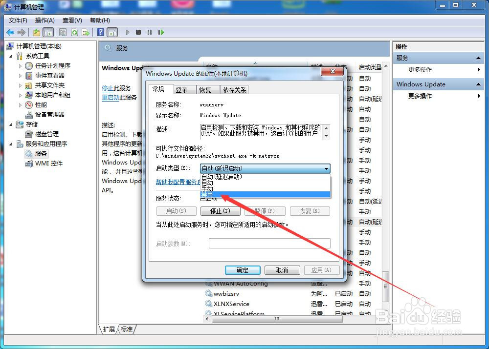Screen dimensions: 489x349
Task: Choose 手动 in startup type list
Action: tap(265, 189)
